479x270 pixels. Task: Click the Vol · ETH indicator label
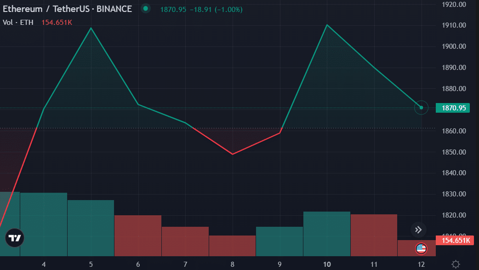pos(18,23)
